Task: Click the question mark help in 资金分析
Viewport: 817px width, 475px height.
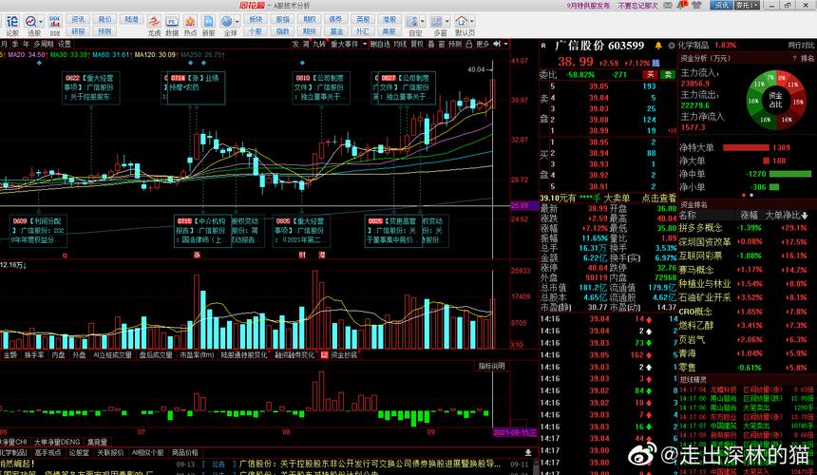Action: pos(794,58)
